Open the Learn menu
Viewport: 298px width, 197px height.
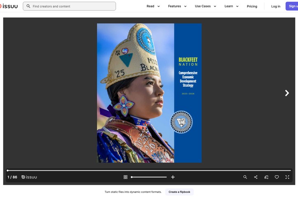pyautogui.click(x=231, y=6)
